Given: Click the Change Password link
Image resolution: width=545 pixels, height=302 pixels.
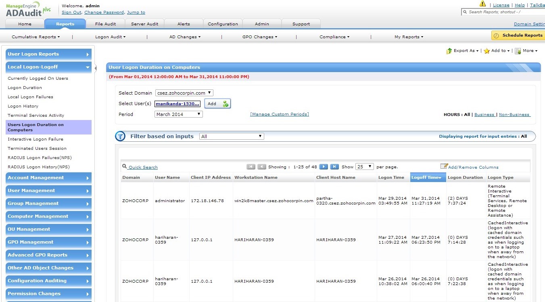Looking at the screenshot, I should click(x=104, y=12).
